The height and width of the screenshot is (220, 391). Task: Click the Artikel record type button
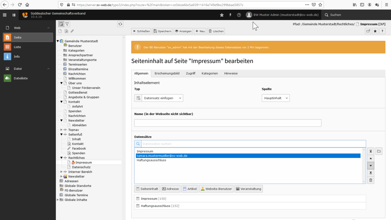pyautogui.click(x=190, y=189)
